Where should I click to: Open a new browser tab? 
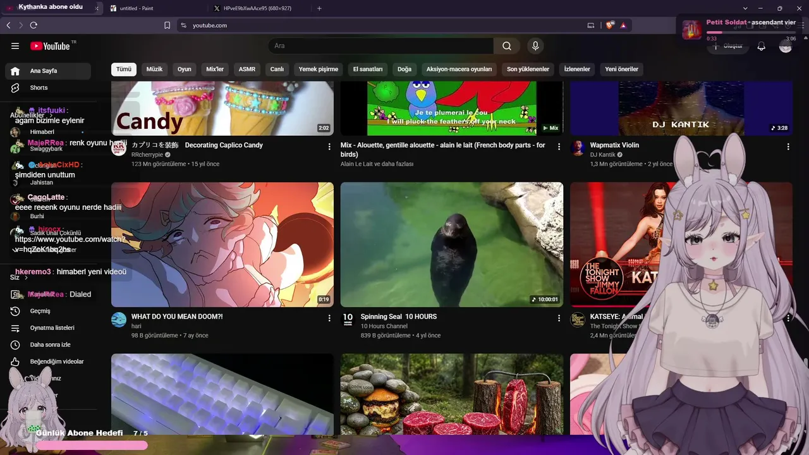(319, 8)
